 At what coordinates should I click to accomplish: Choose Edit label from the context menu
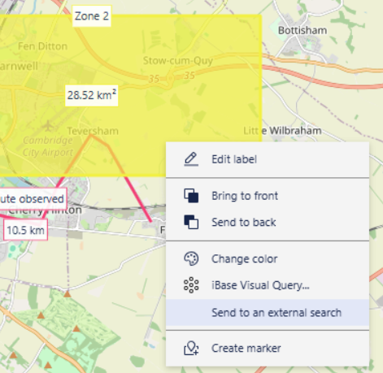[x=268, y=159]
